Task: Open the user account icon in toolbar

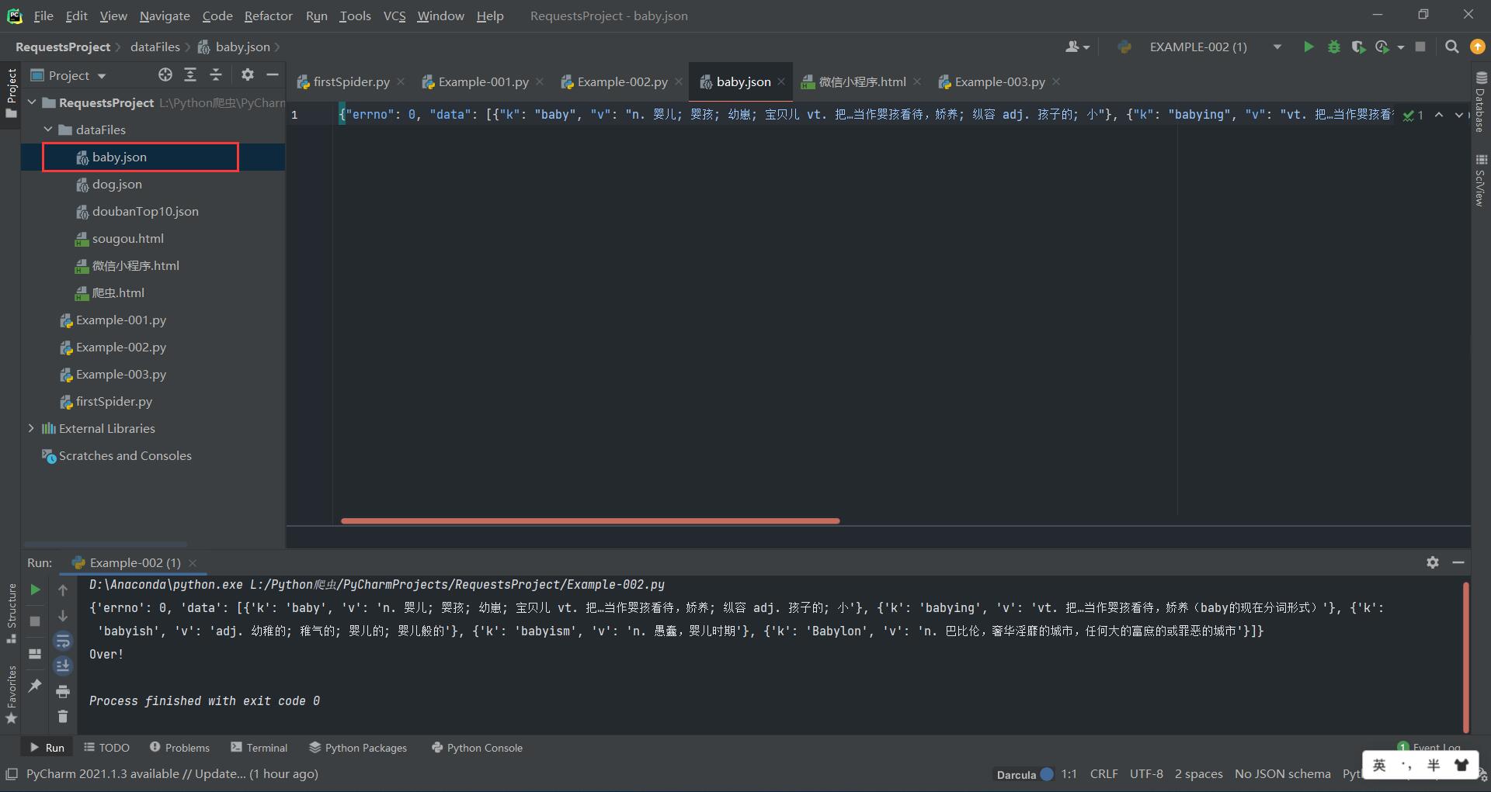Action: click(1077, 47)
